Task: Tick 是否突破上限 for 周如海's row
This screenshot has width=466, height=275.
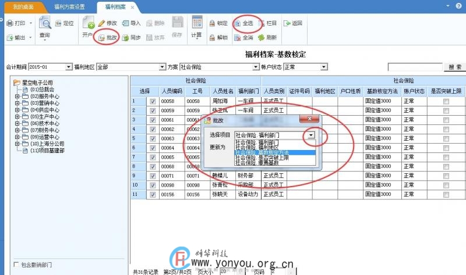Action: pyautogui.click(x=446, y=102)
